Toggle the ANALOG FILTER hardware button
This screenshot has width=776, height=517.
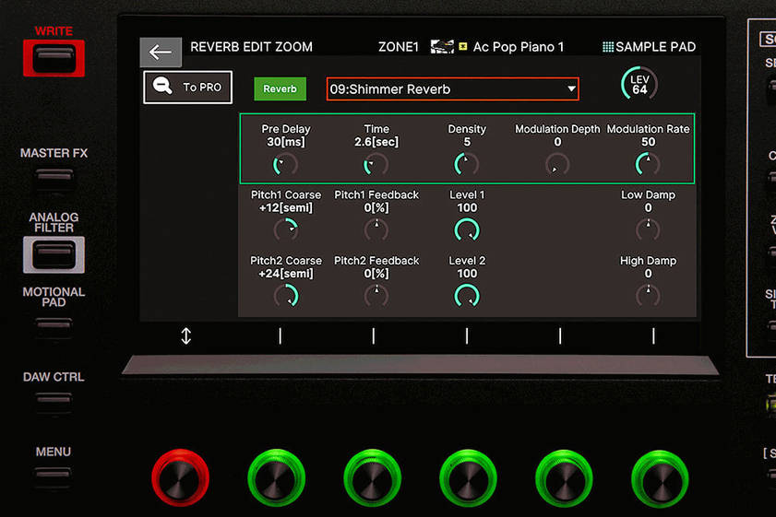pyautogui.click(x=54, y=254)
